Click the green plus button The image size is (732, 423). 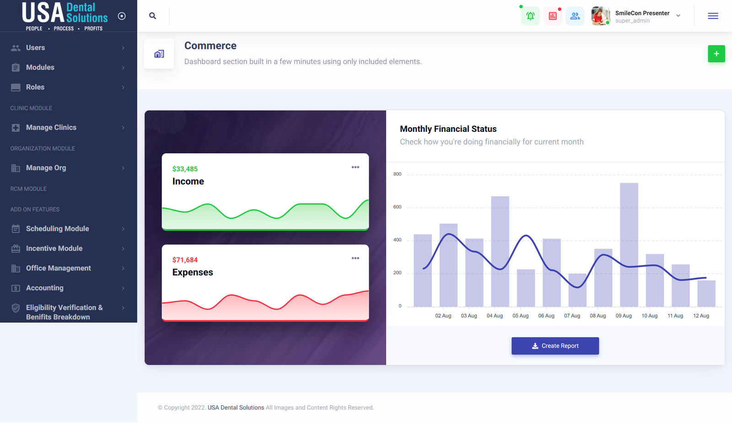716,54
